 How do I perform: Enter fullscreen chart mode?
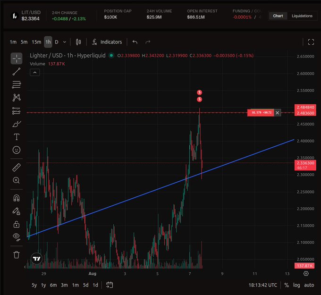pyautogui.click(x=311, y=42)
